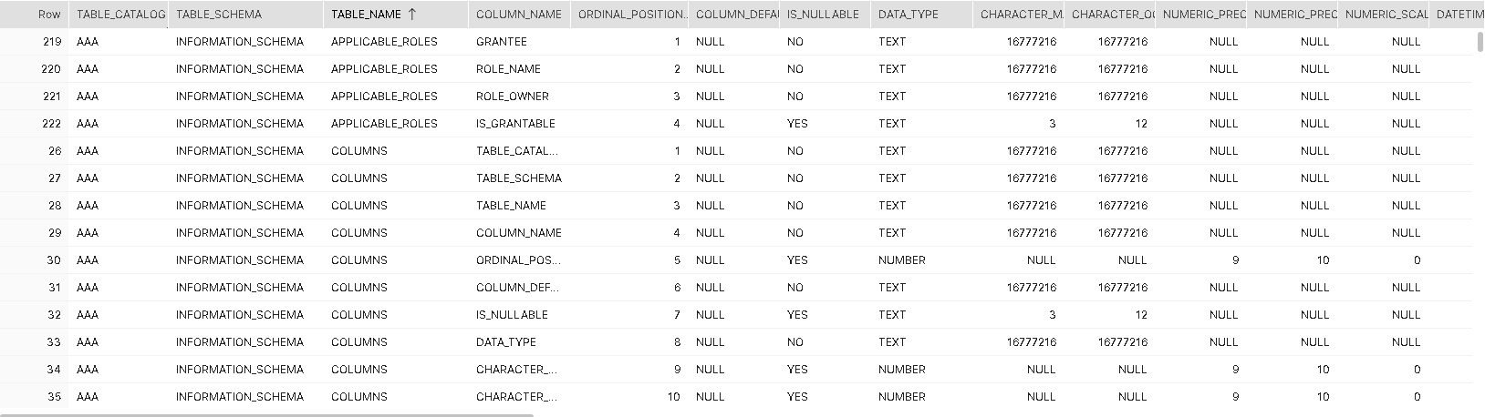Select row 219 with GRANTEE column
Image resolution: width=1485 pixels, height=417 pixels.
tap(736, 42)
